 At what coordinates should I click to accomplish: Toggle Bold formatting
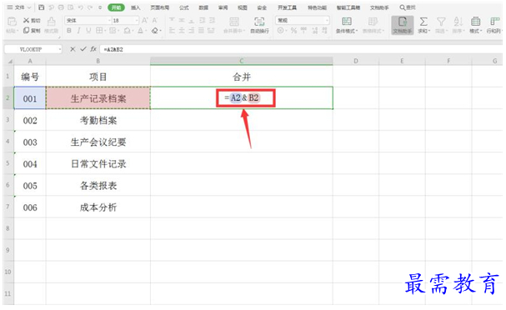coord(69,31)
